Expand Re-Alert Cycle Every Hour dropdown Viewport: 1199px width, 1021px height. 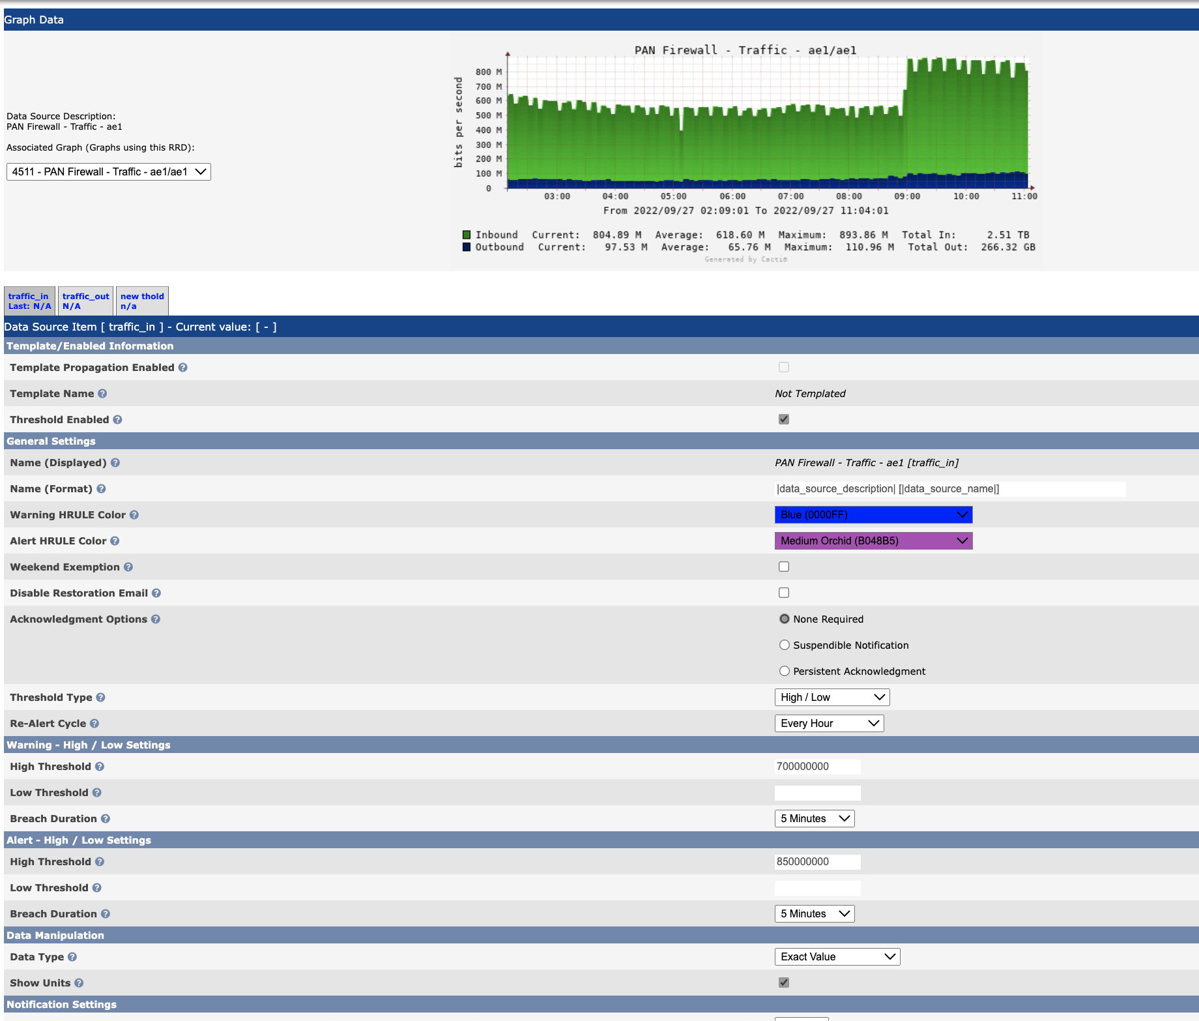pos(829,724)
